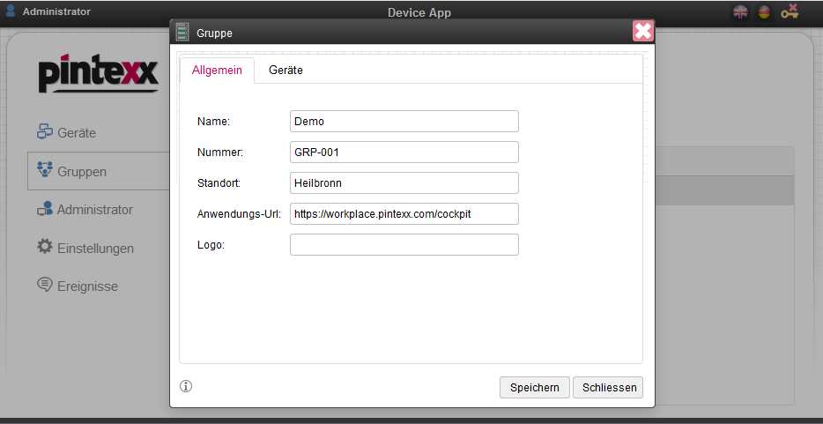Switch to the Geräte tab

(285, 71)
